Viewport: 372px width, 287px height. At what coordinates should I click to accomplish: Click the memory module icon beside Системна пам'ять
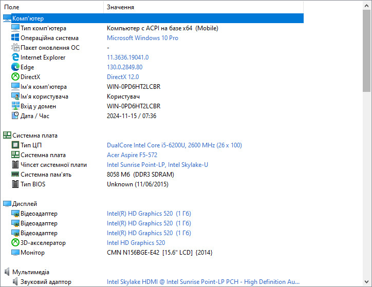tap(15, 174)
